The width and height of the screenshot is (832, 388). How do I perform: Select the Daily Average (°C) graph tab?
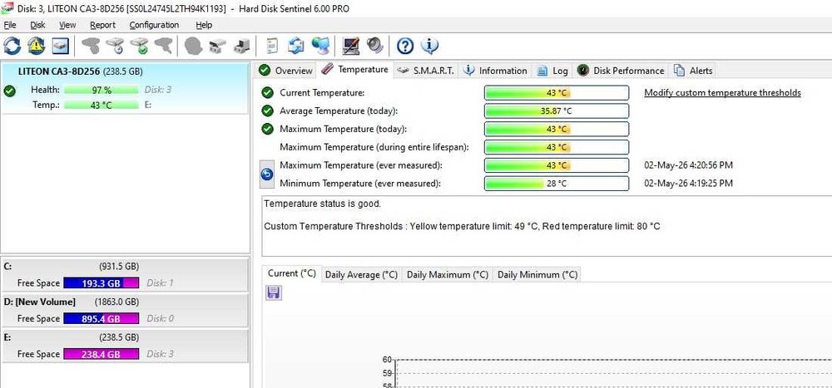(361, 274)
